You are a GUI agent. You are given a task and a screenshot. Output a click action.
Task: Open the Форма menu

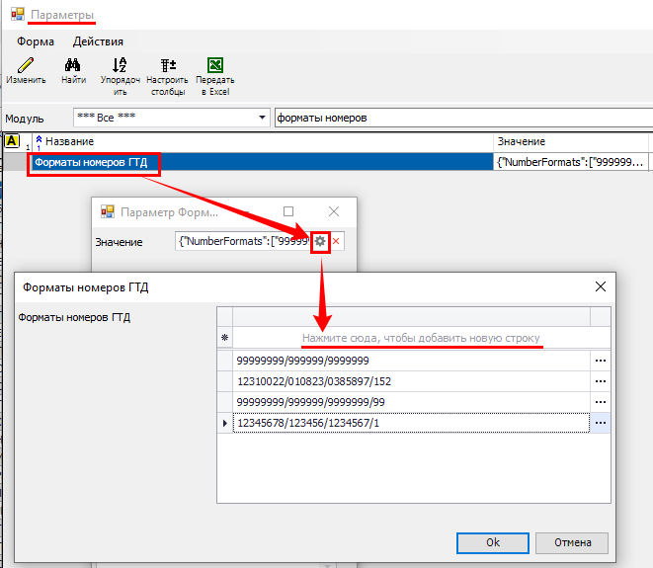35,41
